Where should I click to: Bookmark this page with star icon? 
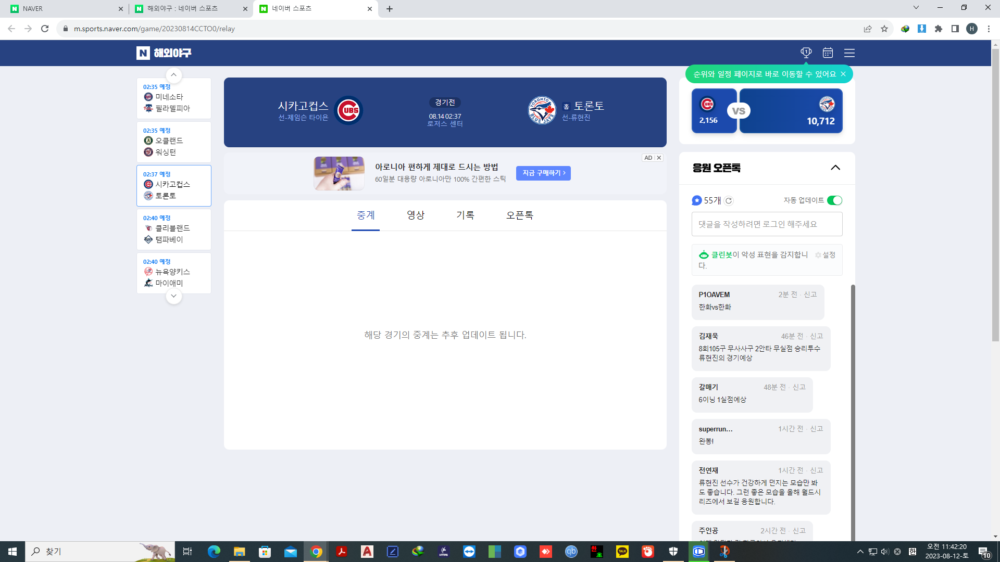click(x=884, y=29)
